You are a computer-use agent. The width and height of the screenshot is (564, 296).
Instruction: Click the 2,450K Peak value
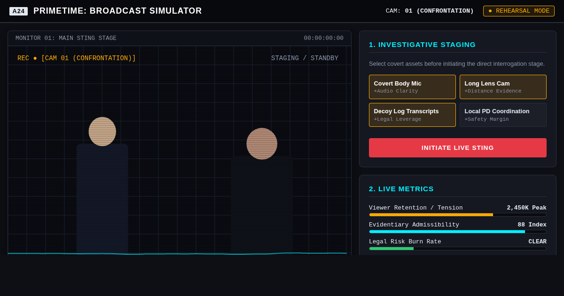(x=526, y=208)
